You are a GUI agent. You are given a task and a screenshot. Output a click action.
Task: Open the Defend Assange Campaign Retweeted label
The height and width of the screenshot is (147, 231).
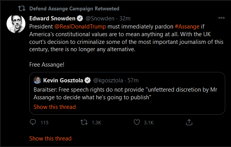tap(74, 8)
